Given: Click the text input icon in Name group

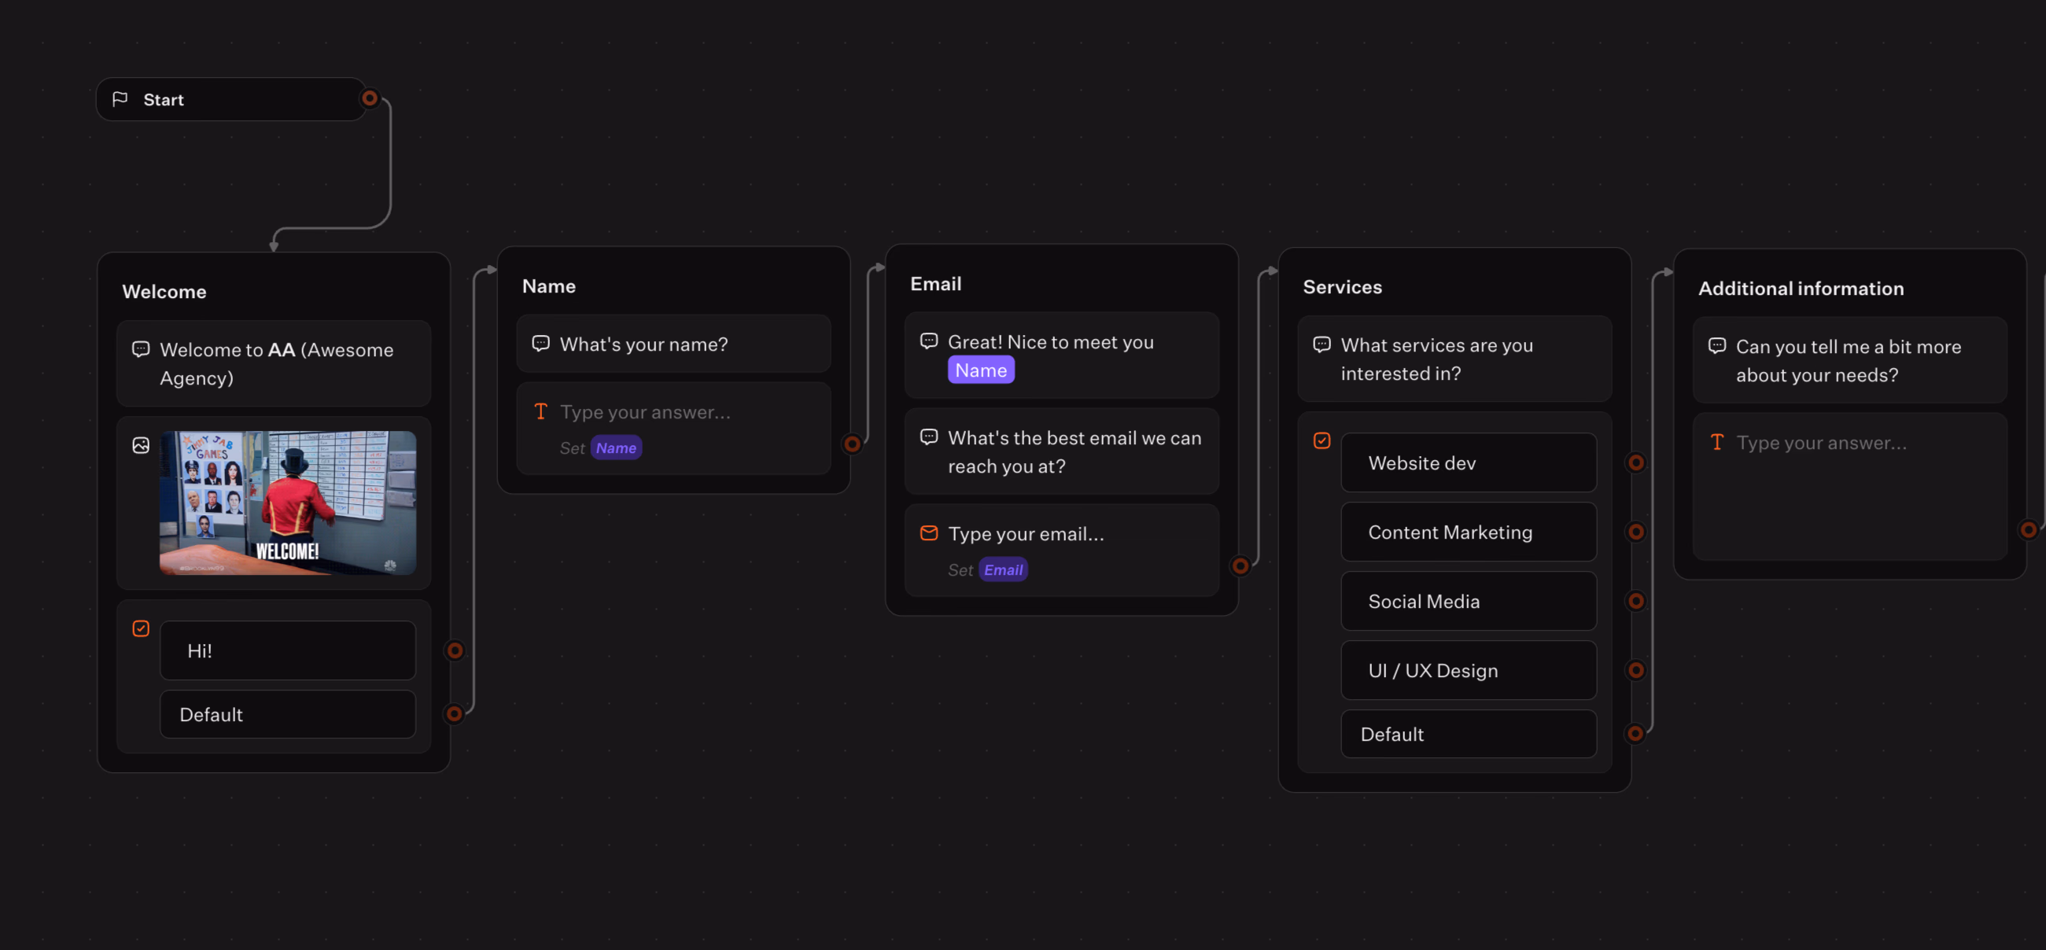Looking at the screenshot, I should [541, 411].
